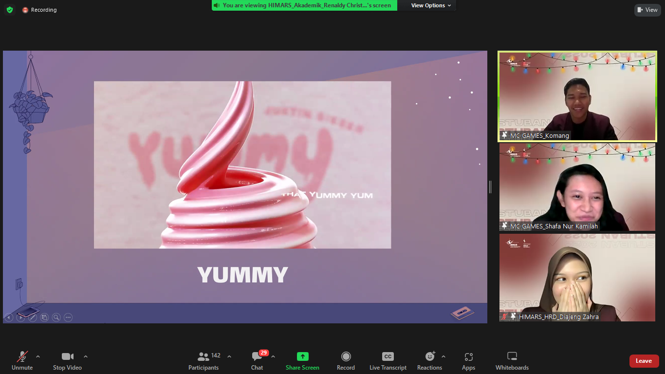Open more slideshow options ellipsis
Viewport: 665px width, 374px height.
tap(68, 318)
